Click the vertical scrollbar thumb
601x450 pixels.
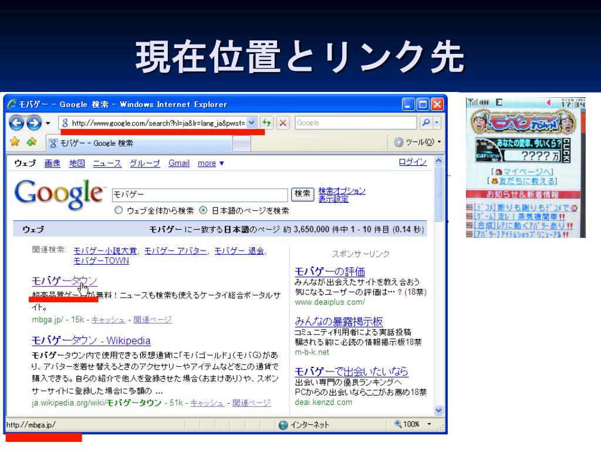pyautogui.click(x=438, y=193)
